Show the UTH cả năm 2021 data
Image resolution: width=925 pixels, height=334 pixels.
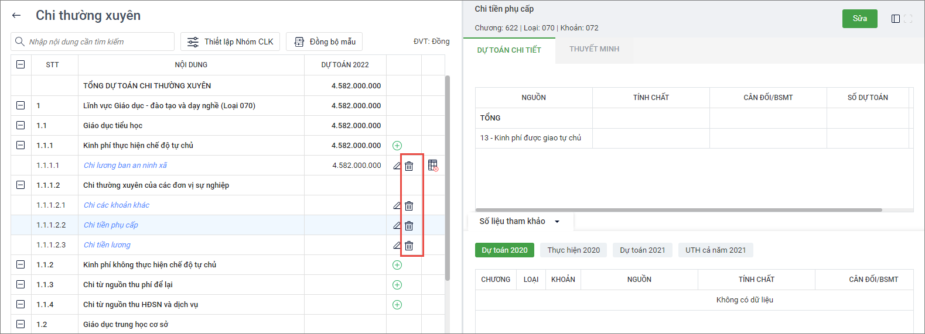point(715,250)
